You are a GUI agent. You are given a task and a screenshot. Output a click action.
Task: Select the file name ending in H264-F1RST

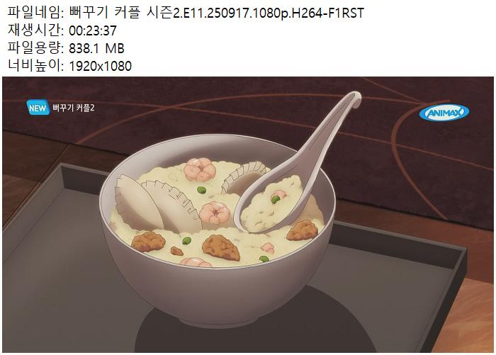(x=216, y=13)
